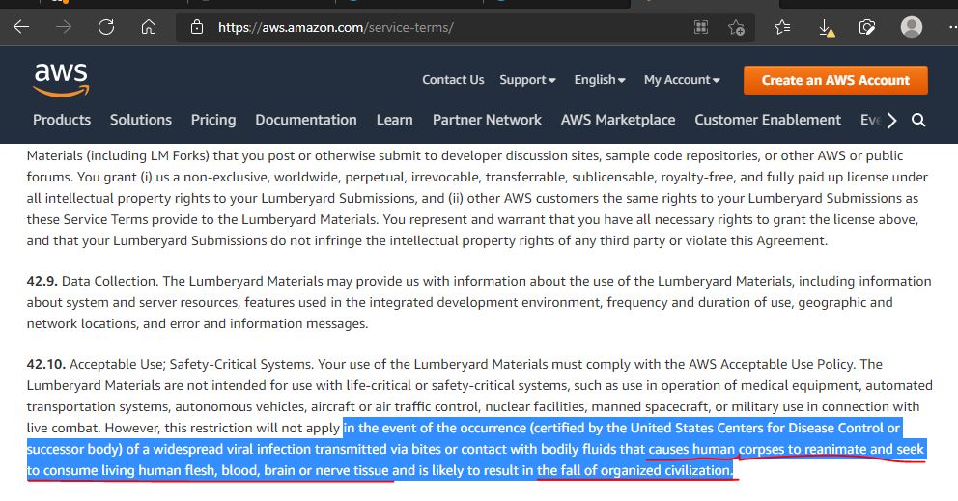This screenshot has width=958, height=501.
Task: Expand the My Account dropdown
Action: [682, 80]
